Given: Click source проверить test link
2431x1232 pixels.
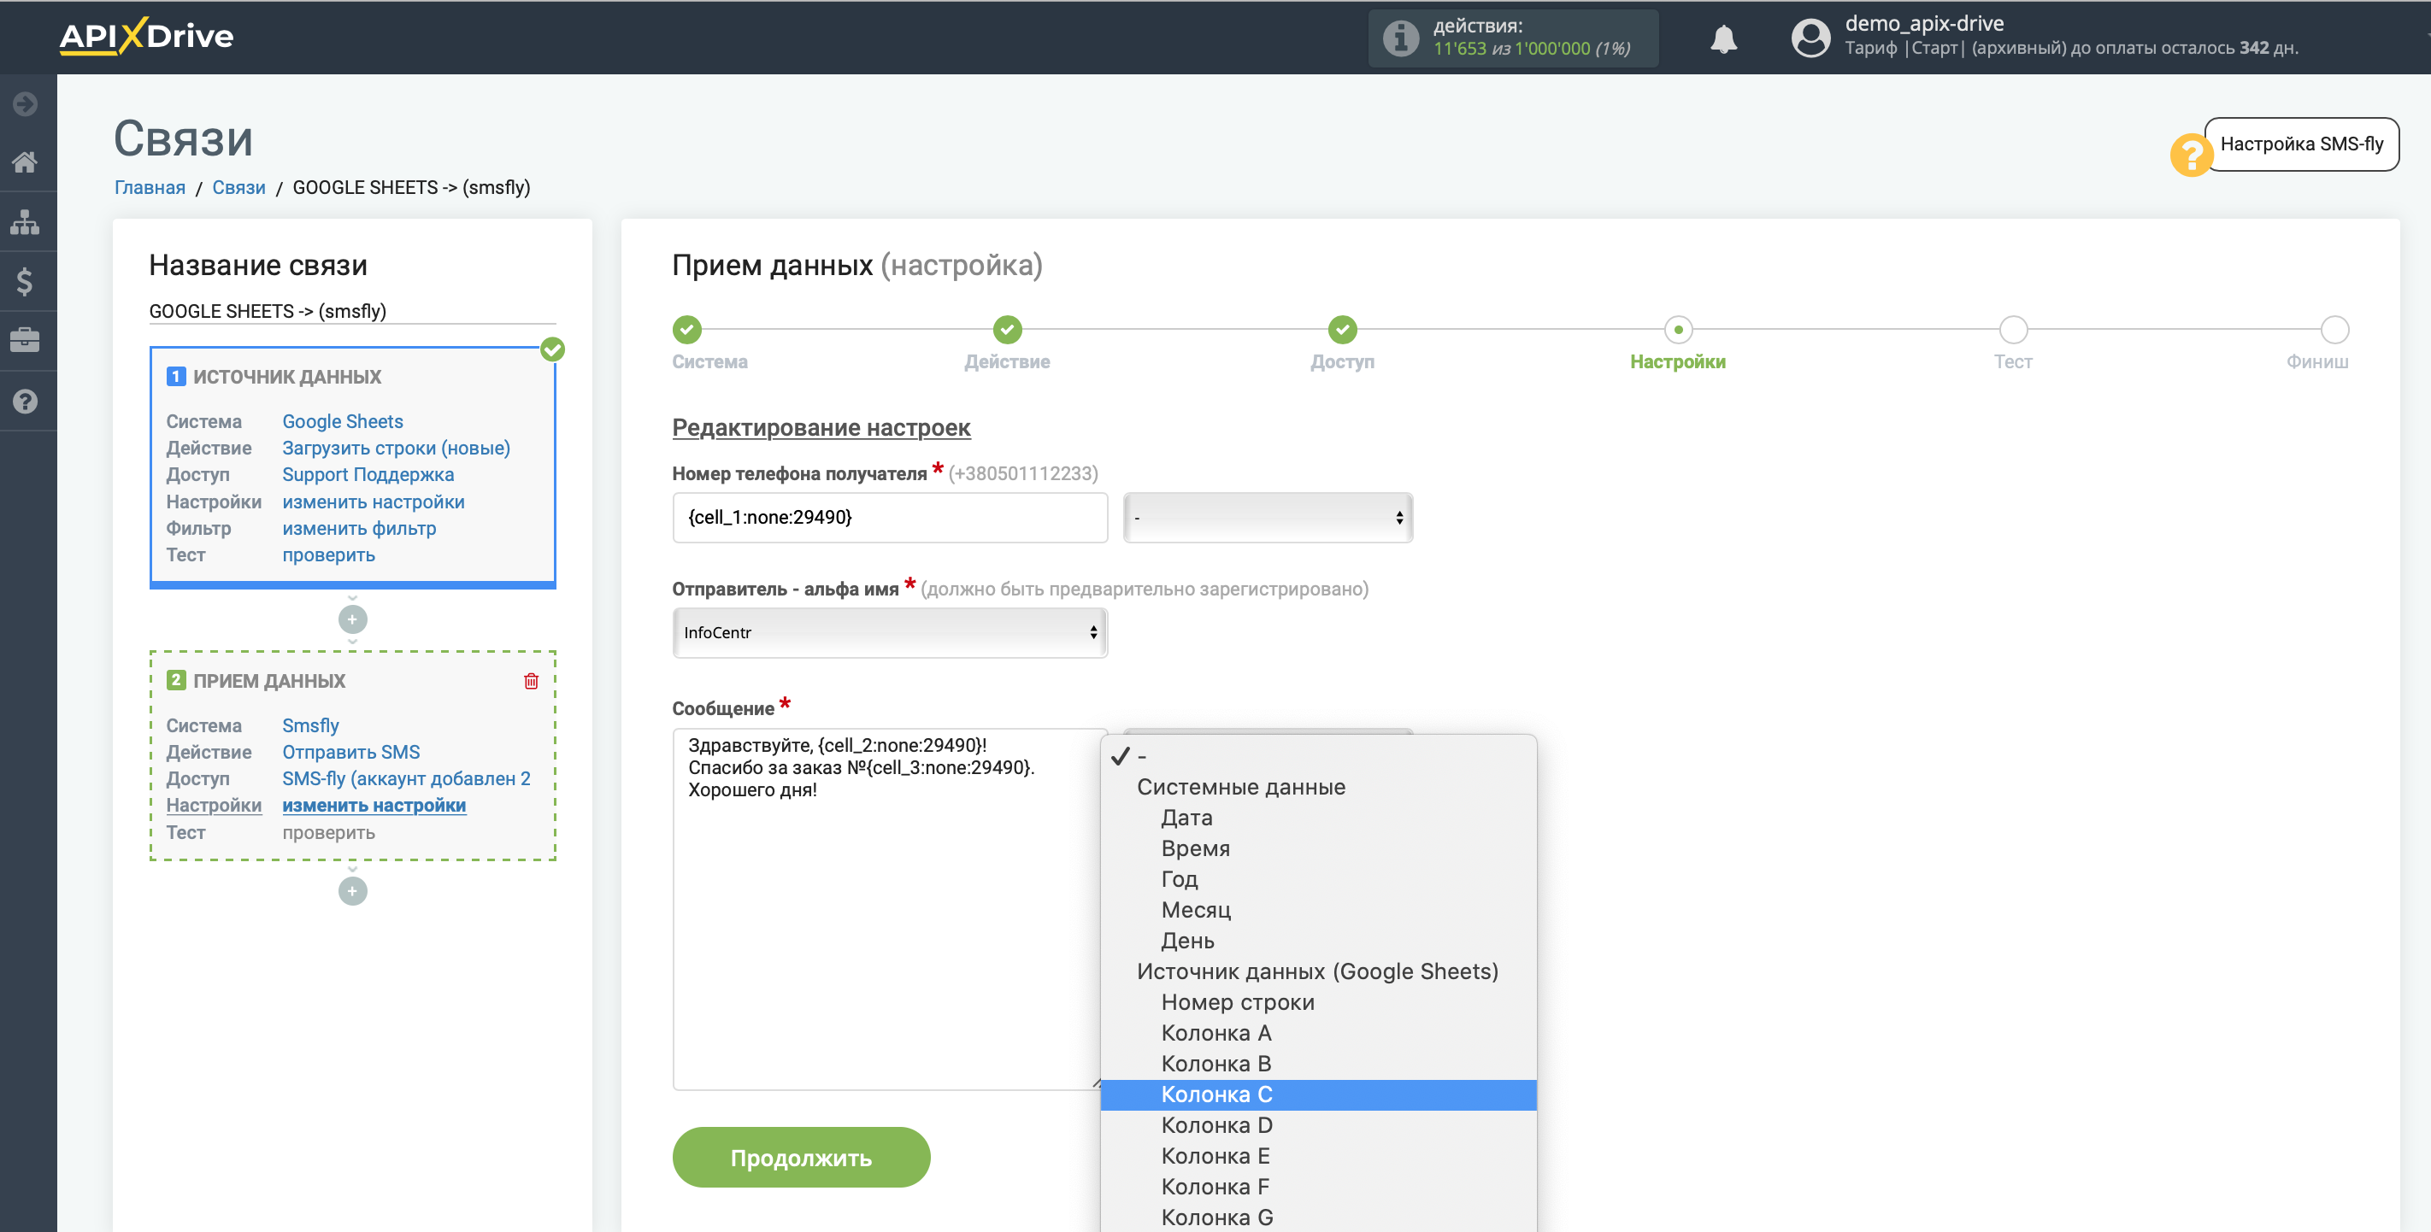Looking at the screenshot, I should 328,554.
